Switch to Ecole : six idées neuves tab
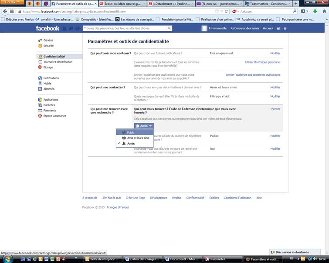Screen dimensions: 329x263 click(122, 4)
